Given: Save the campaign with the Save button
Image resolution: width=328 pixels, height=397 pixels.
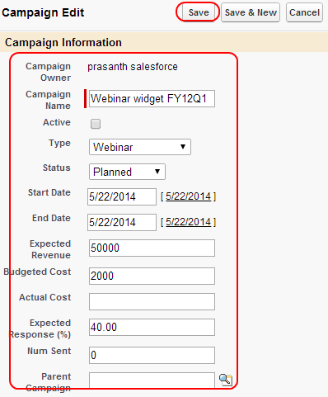Looking at the screenshot, I should coord(199,12).
